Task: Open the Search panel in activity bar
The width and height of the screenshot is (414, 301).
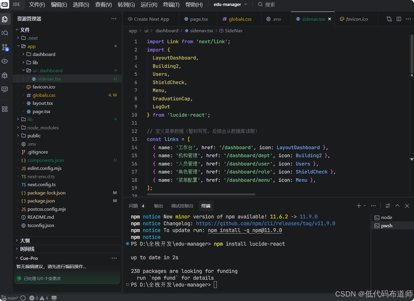Action: click(x=5, y=33)
